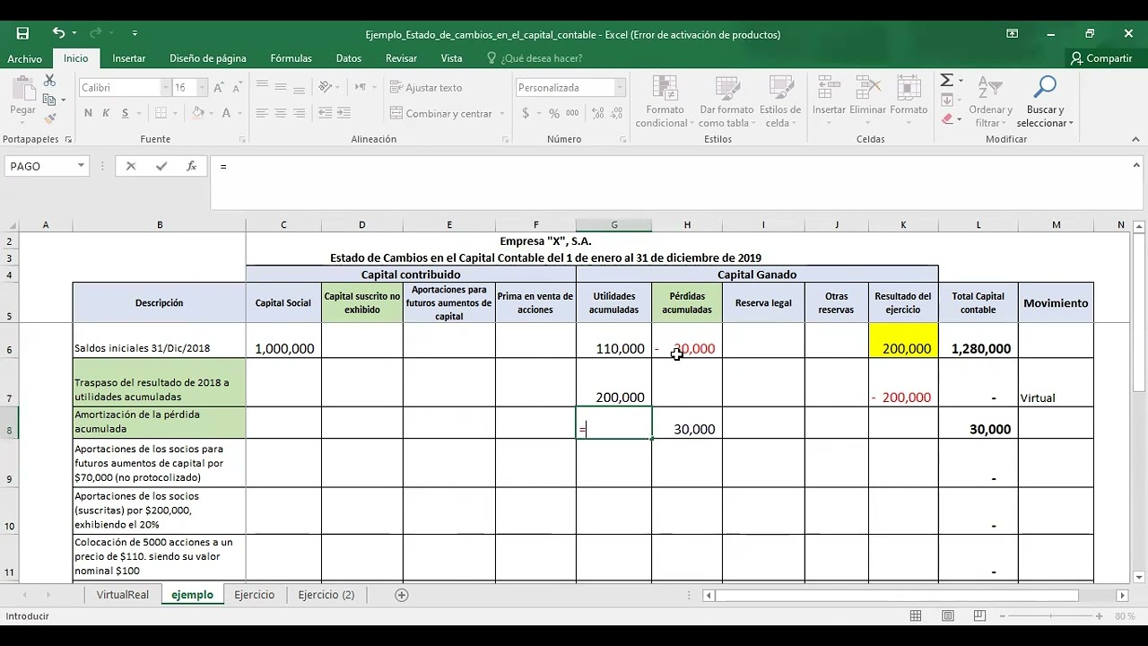Click the center text horizontally icon
This screenshot has height=646, width=1148.
tap(281, 113)
